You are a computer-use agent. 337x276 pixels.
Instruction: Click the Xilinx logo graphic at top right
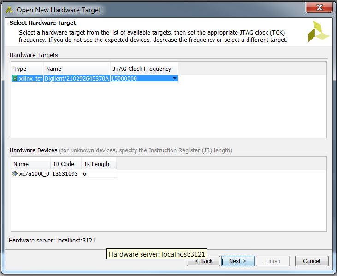[318, 31]
